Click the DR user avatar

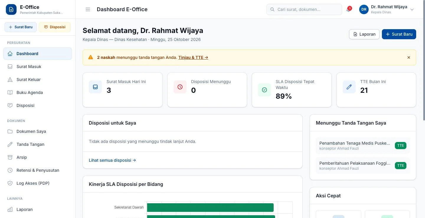pos(364,9)
